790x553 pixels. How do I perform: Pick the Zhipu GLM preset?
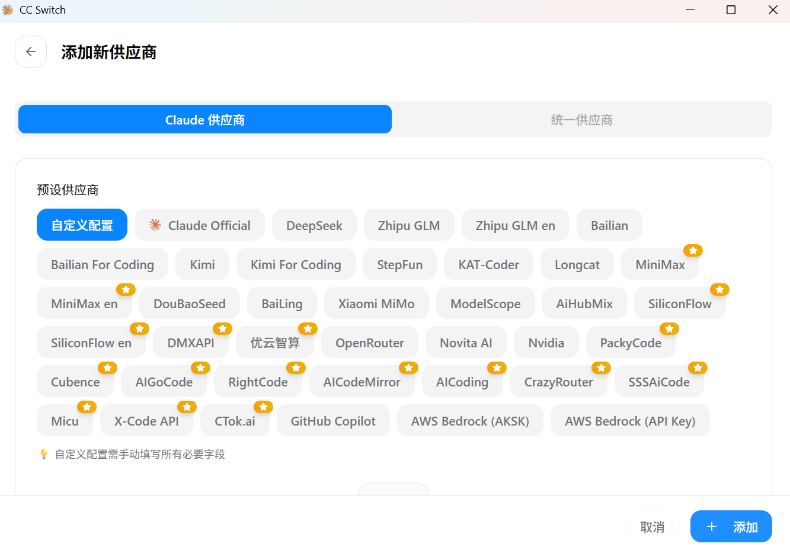[x=409, y=225]
